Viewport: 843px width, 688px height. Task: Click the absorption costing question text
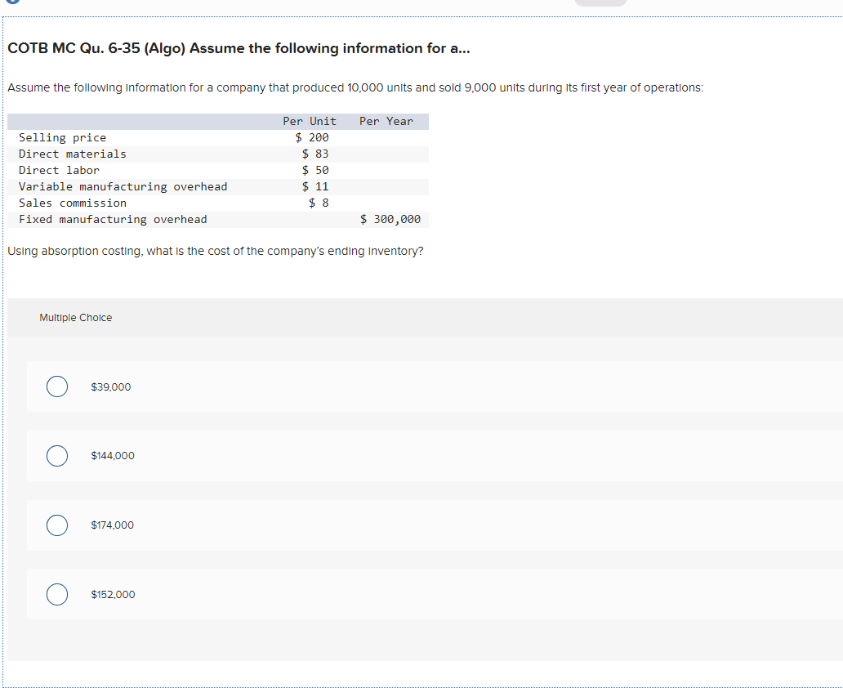coord(215,251)
